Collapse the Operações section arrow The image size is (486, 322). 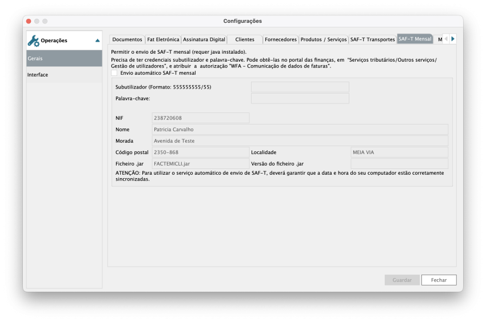[97, 41]
